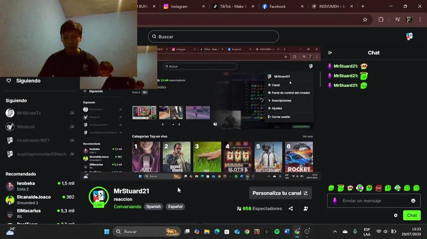Open Microsoft Store from the taskbar
The width and height of the screenshot is (427, 239).
227,232
